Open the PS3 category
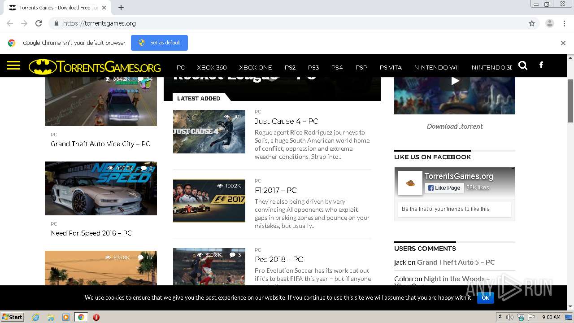The width and height of the screenshot is (574, 323). pyautogui.click(x=313, y=67)
